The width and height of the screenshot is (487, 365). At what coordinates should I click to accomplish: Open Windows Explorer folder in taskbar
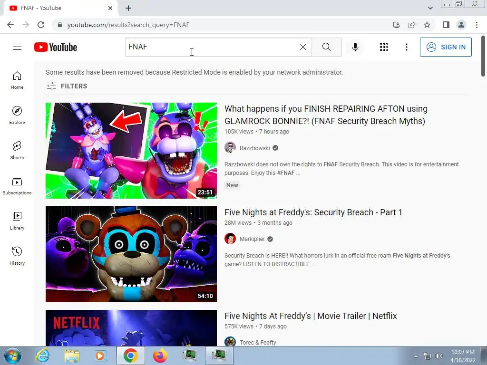click(x=72, y=355)
